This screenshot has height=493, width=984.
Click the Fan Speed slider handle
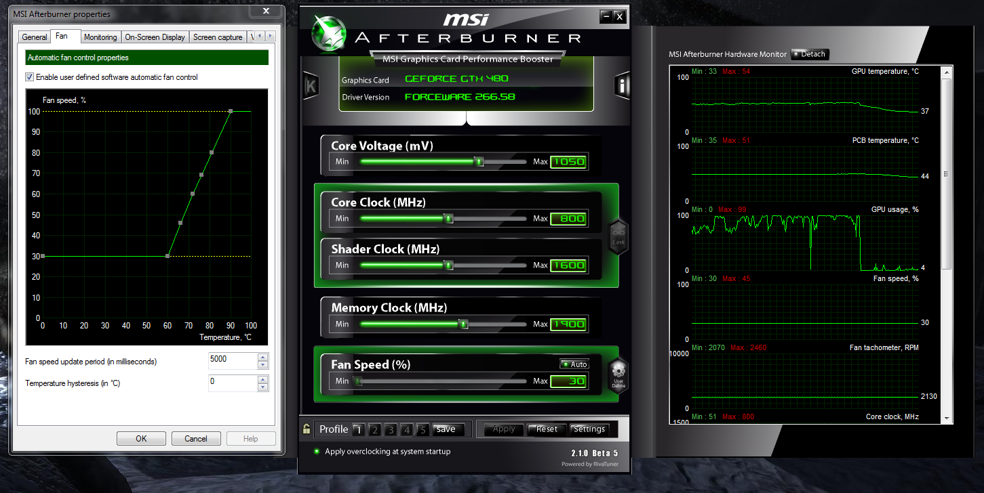point(357,381)
